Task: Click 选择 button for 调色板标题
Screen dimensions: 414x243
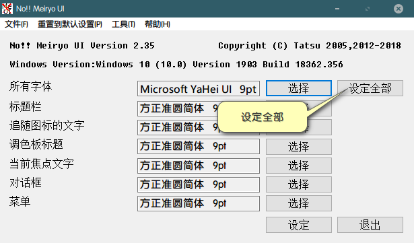Action: [299, 147]
